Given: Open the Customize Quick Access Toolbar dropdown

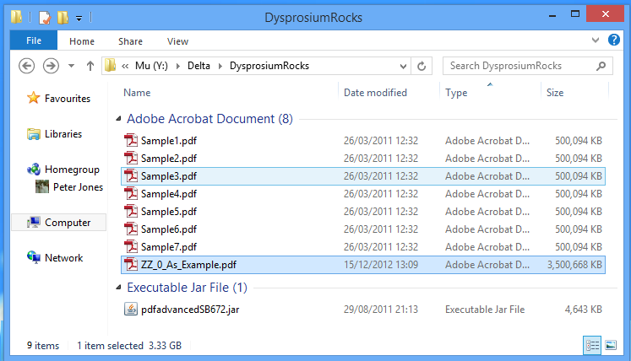Looking at the screenshot, I should click(x=79, y=17).
